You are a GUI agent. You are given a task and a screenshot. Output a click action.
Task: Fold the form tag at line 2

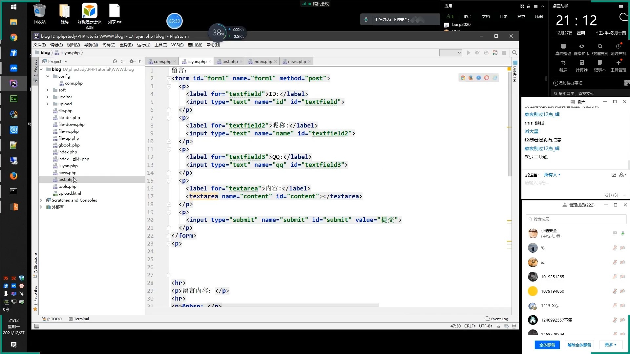click(x=169, y=78)
